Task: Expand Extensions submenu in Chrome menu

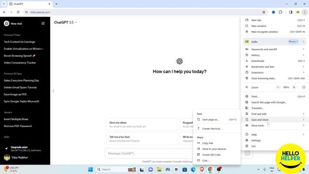Action: [x=275, y=72]
